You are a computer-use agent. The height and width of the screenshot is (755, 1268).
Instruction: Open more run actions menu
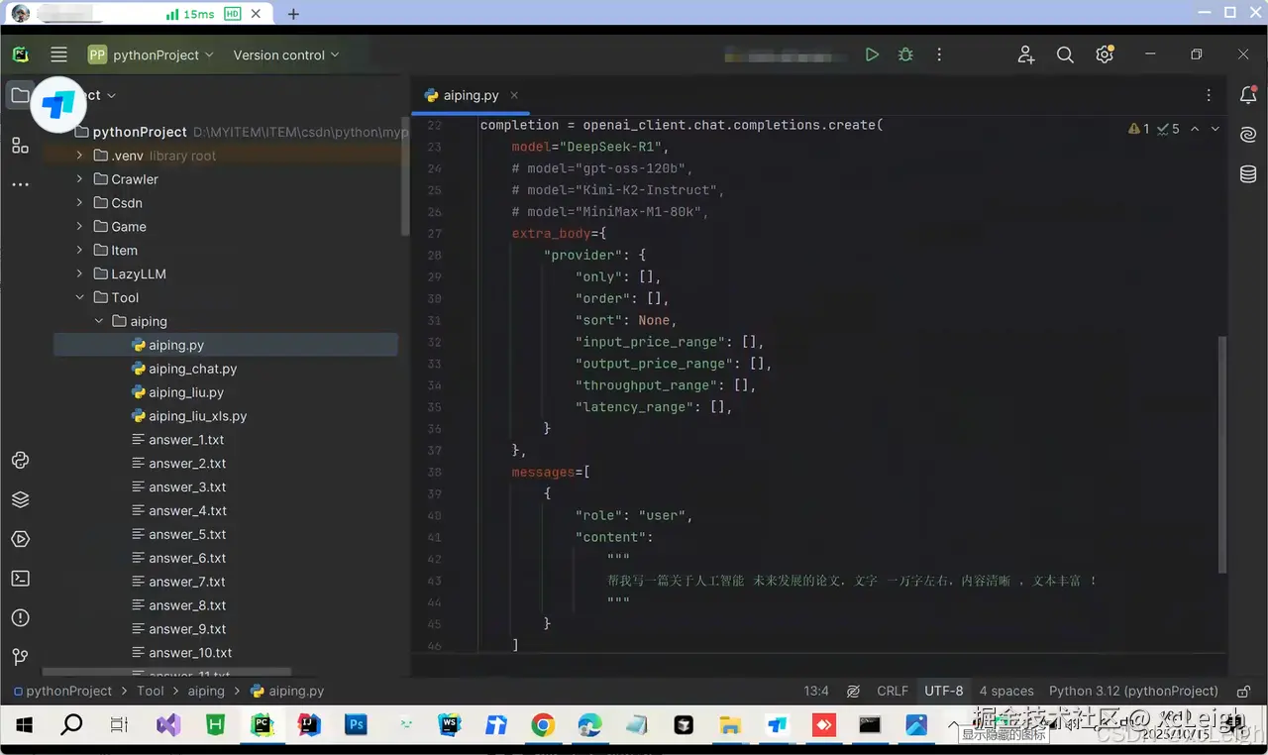click(x=939, y=55)
